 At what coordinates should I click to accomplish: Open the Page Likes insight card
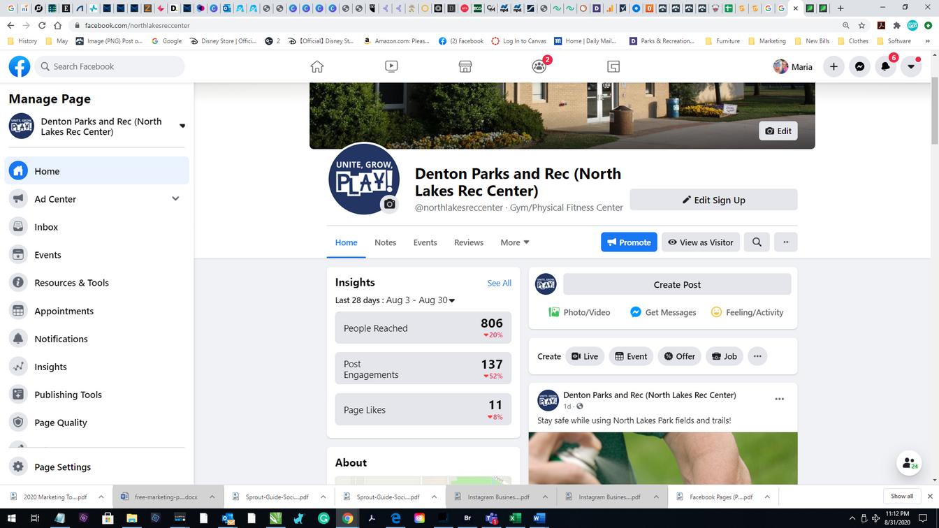click(423, 409)
